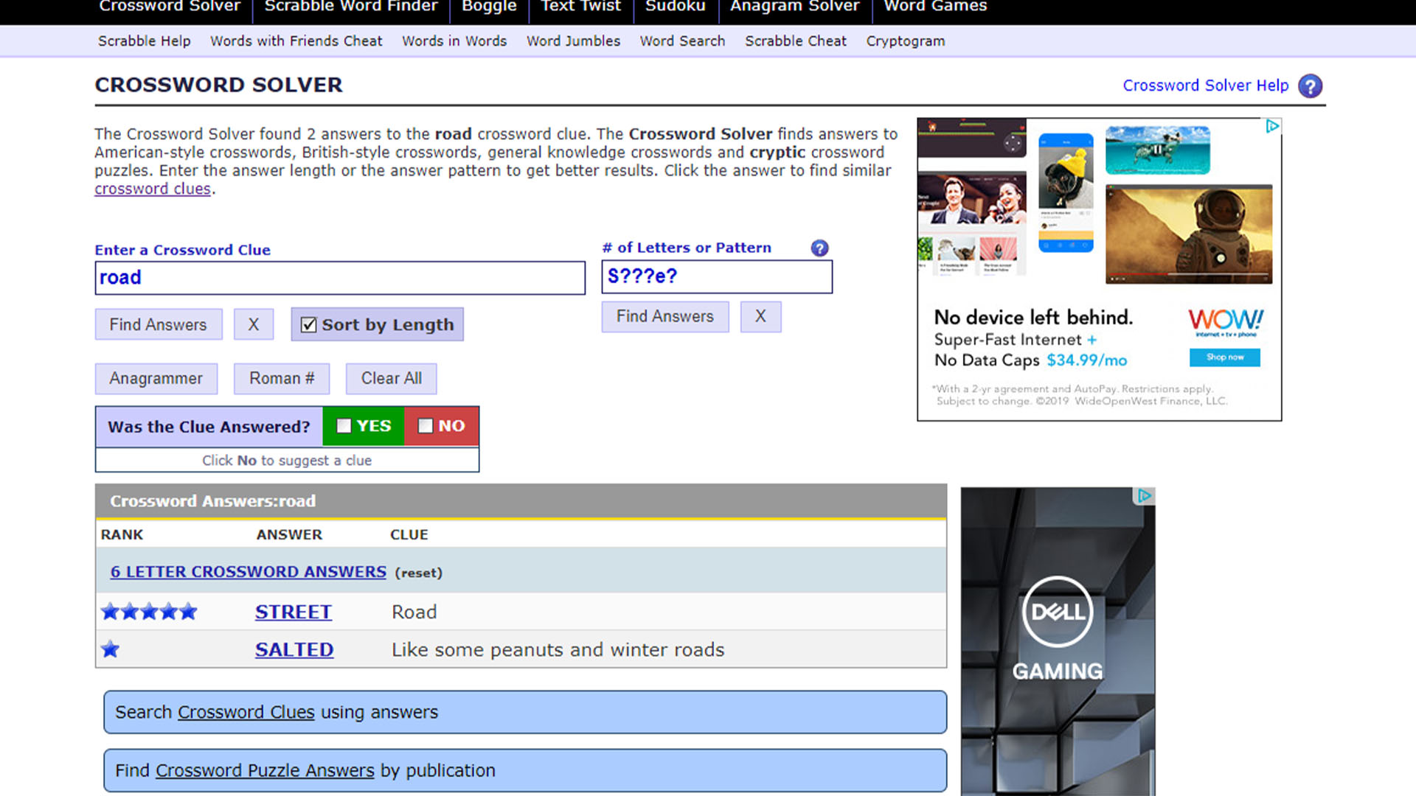This screenshot has width=1416, height=796.
Task: Expand 6 Letter Crossword Answers section
Action: click(247, 571)
